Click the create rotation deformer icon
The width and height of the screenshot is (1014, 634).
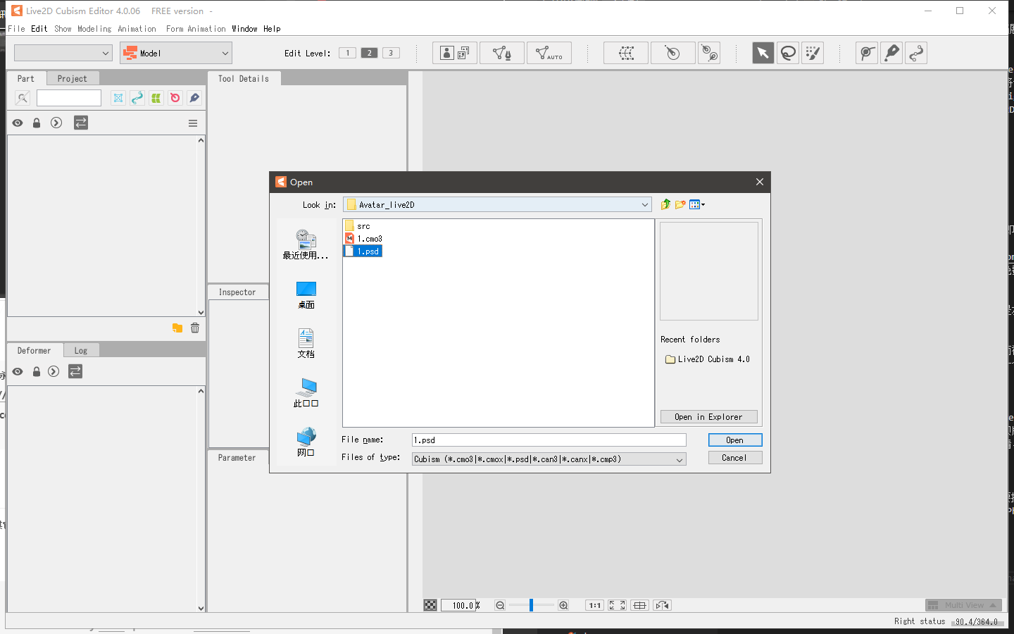click(x=672, y=53)
